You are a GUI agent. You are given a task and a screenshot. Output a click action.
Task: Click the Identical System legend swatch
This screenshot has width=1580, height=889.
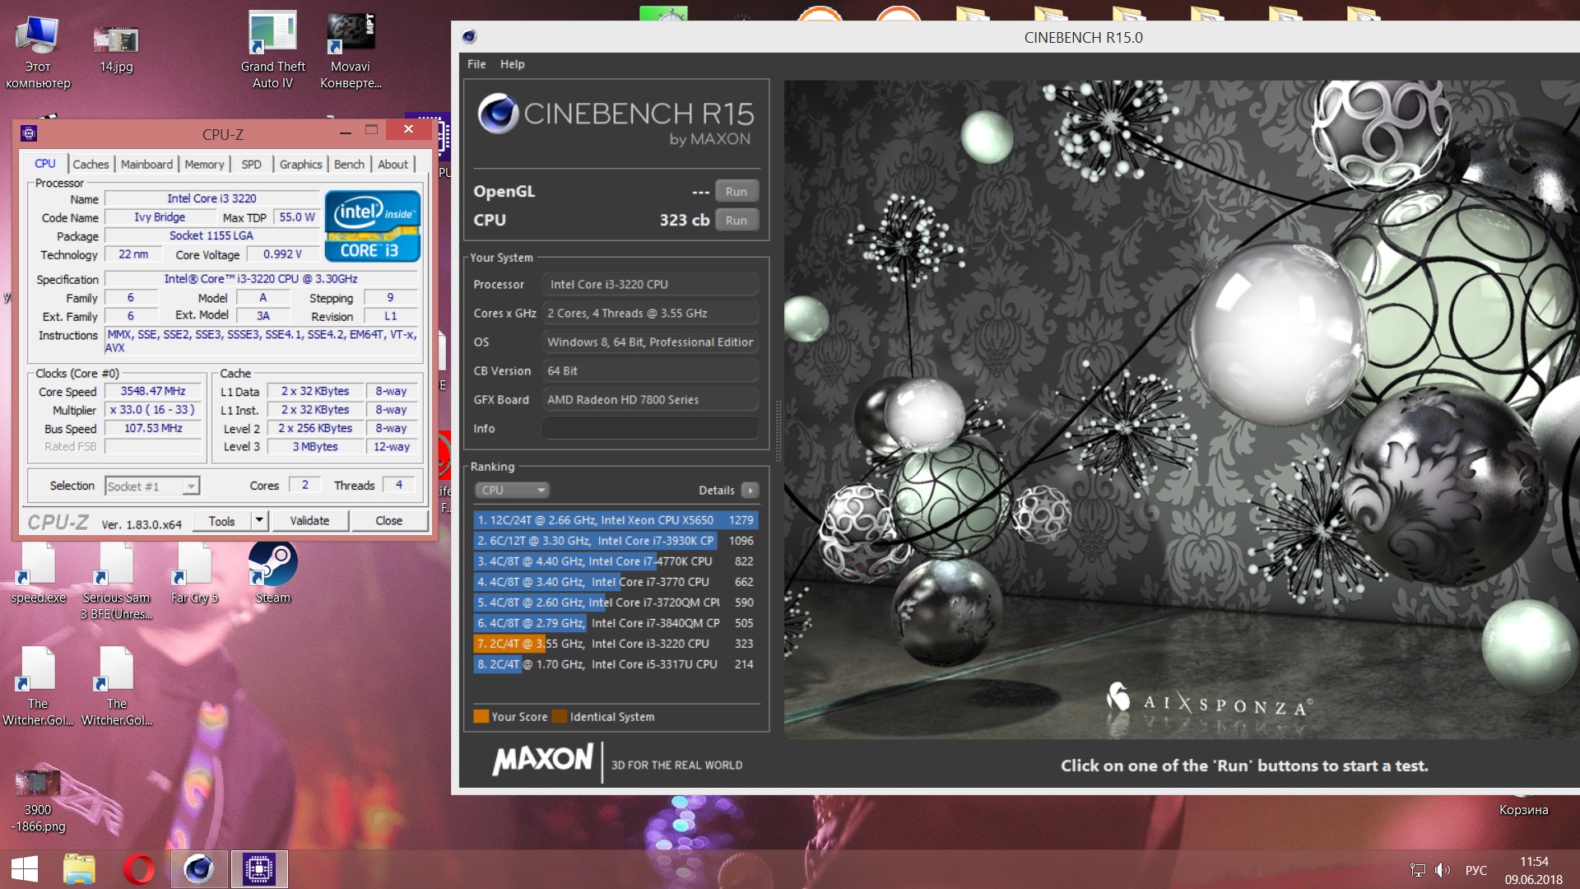(560, 716)
